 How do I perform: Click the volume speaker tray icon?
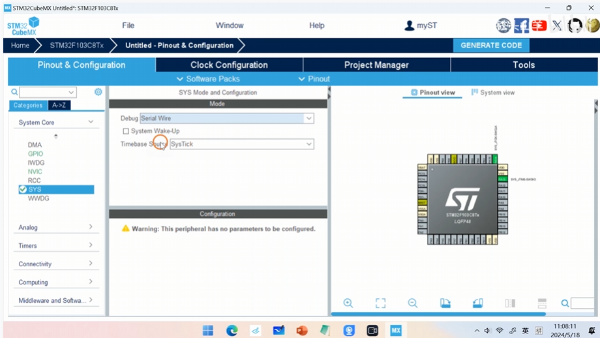tap(487, 330)
